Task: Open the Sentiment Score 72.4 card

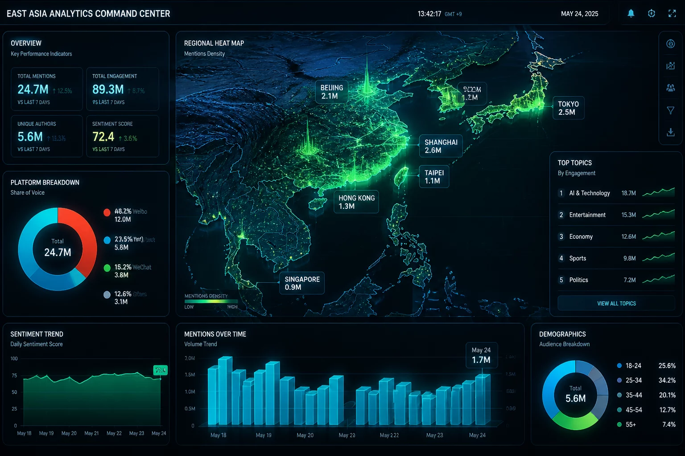Action: click(x=123, y=136)
